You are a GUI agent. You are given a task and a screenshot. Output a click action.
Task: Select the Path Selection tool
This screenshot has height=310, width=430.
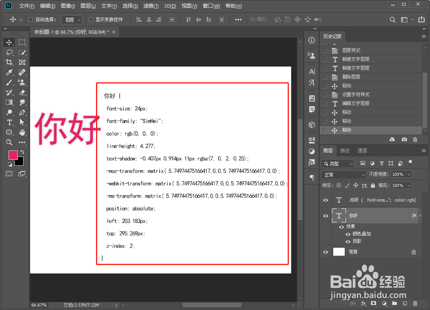click(x=22, y=122)
